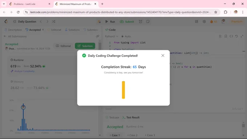Open the browser tab search dropdown

click(x=4, y=4)
